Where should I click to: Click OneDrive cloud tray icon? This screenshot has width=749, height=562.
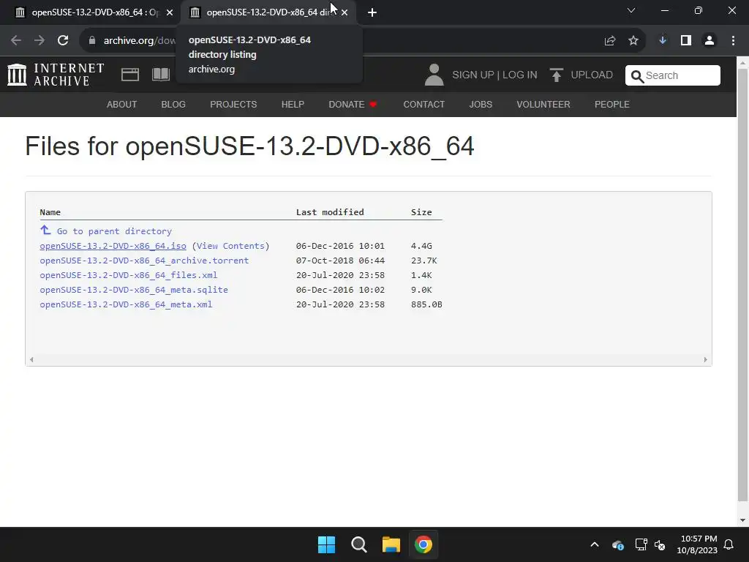coord(617,544)
